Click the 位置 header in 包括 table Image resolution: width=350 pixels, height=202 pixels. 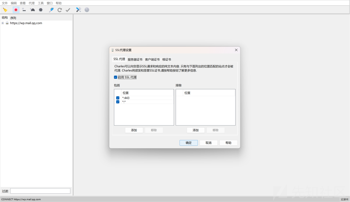pos(147,93)
